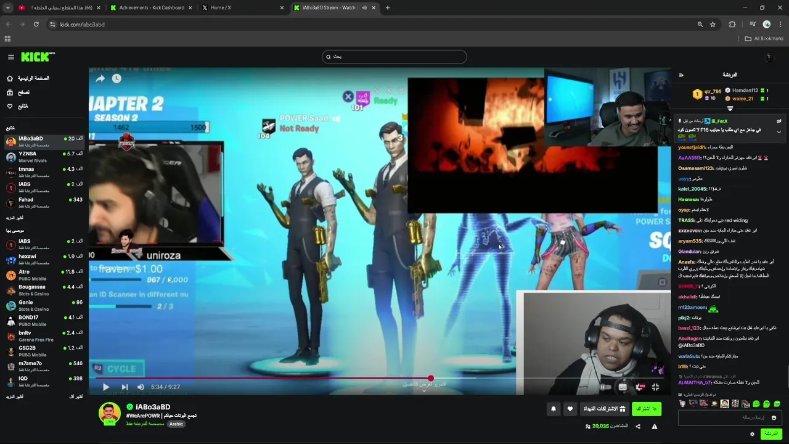Select Fahad channel in sidebar
The height and width of the screenshot is (444, 789).
click(x=44, y=202)
